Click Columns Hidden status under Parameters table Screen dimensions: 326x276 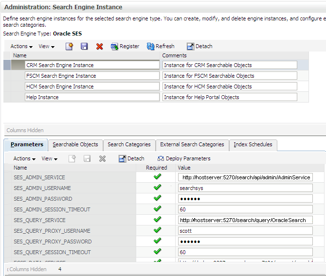pyautogui.click(x=28, y=269)
